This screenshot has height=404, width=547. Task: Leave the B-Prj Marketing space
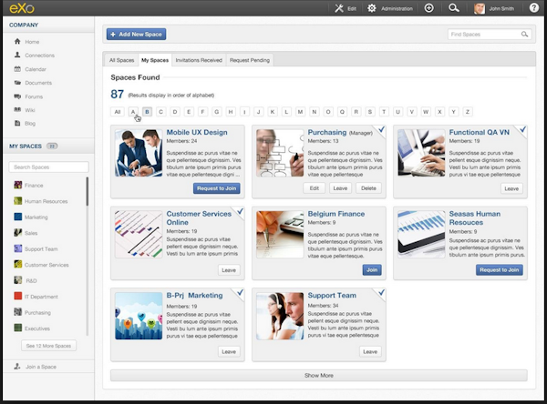(x=229, y=351)
